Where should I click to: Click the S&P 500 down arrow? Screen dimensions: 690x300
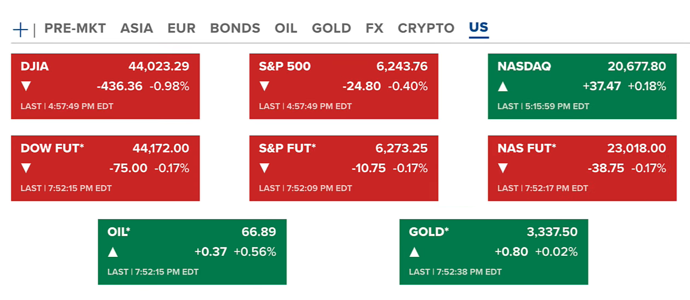pyautogui.click(x=264, y=86)
